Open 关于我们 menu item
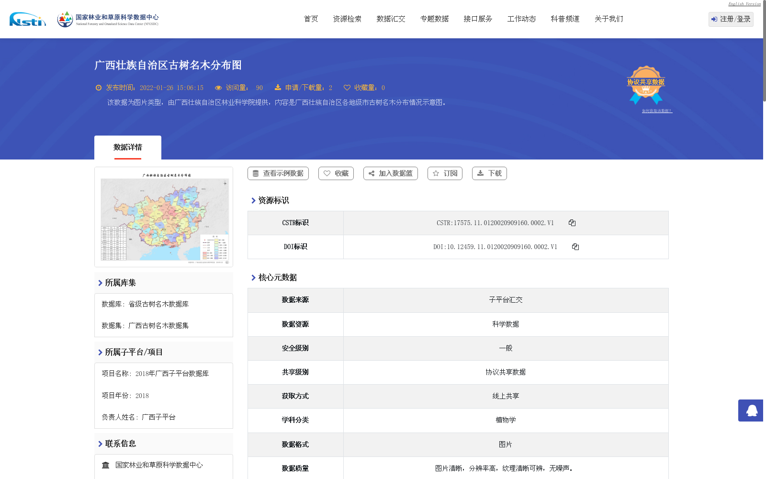Screen dimensions: 766x479 click(x=608, y=19)
